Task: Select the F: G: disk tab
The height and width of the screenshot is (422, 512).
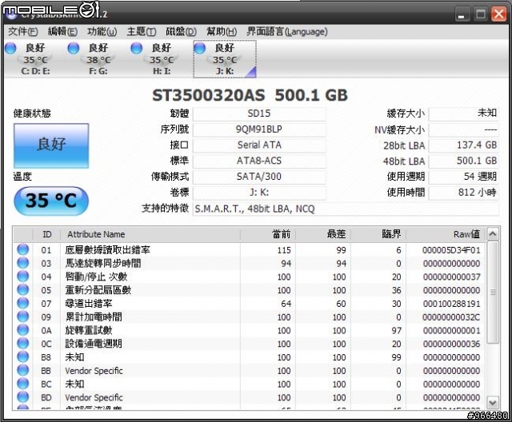Action: point(98,59)
